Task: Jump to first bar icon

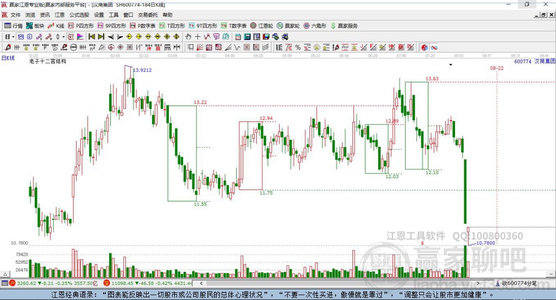Action: (91, 37)
